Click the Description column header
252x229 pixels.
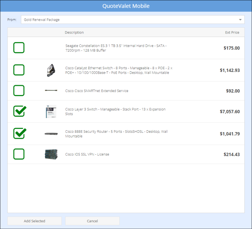[x=74, y=33]
